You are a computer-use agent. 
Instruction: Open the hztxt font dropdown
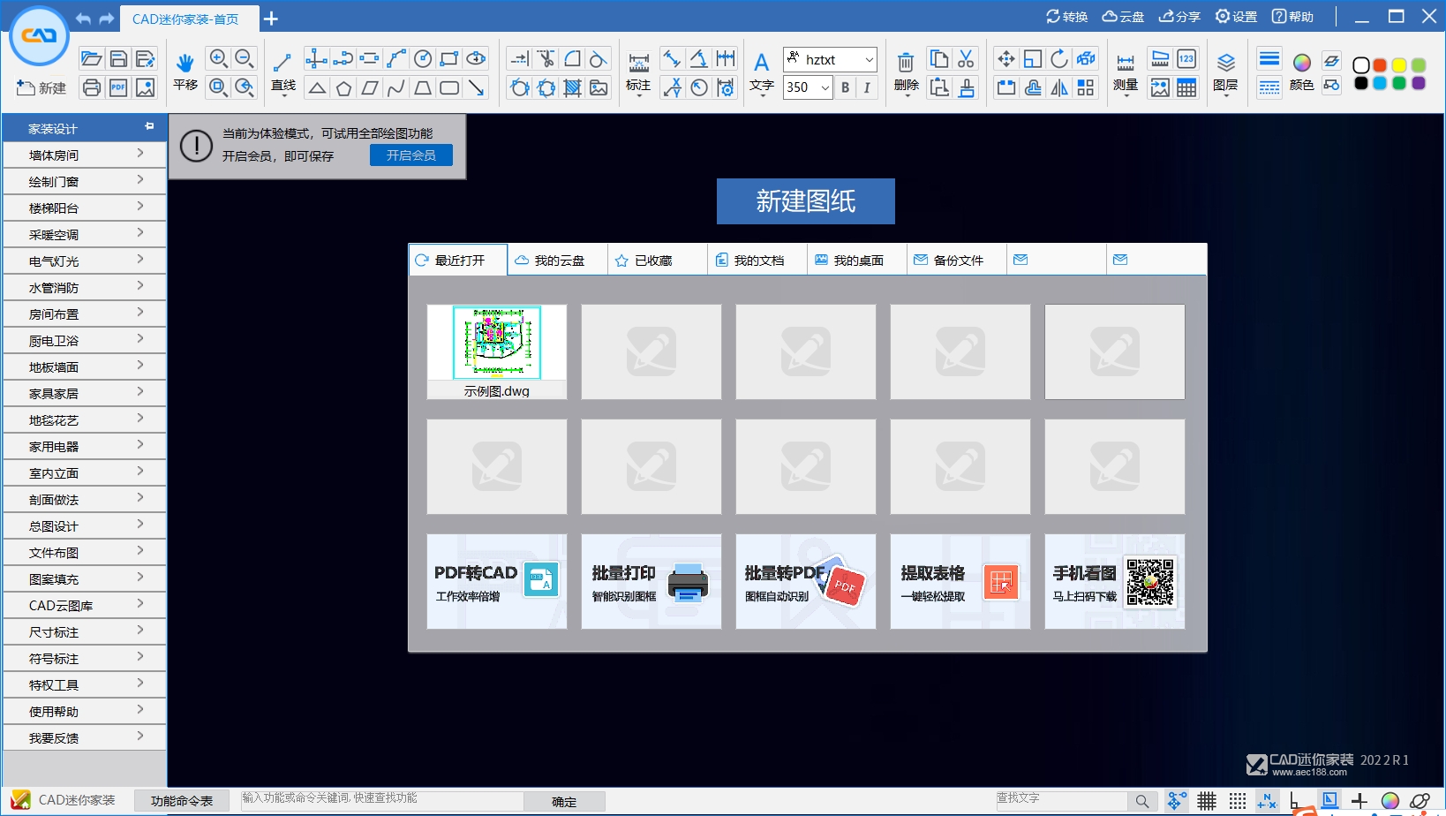click(x=869, y=60)
